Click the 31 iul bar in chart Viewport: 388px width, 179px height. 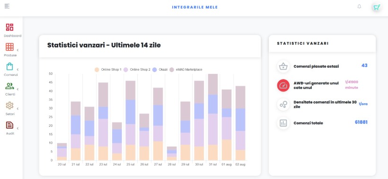point(213,117)
